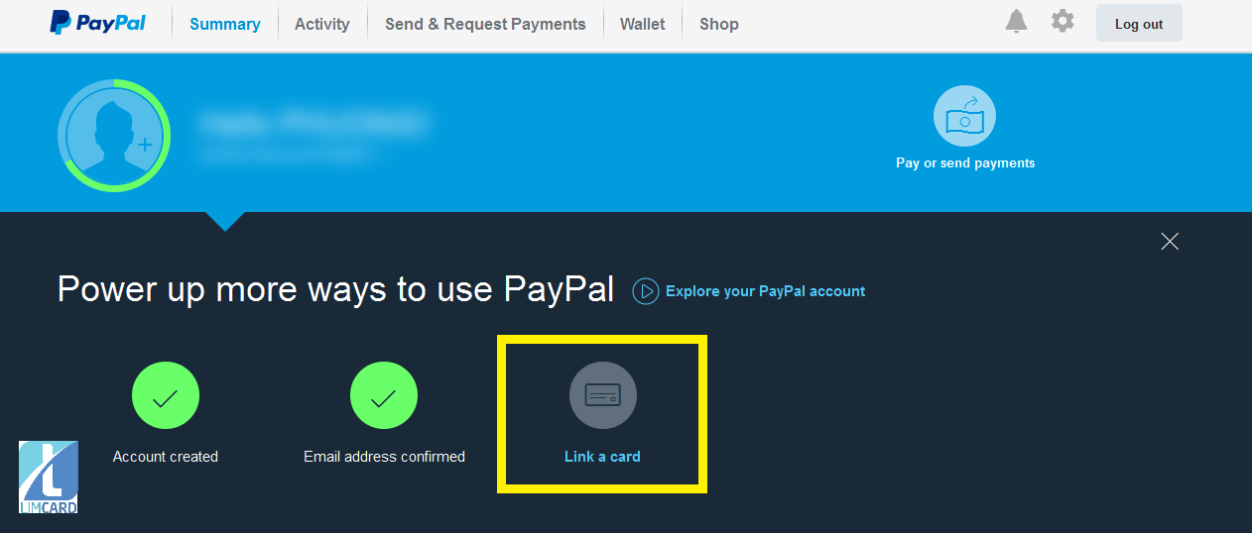Click the Pay or send payments icon
This screenshot has height=533, width=1252.
tap(964, 116)
